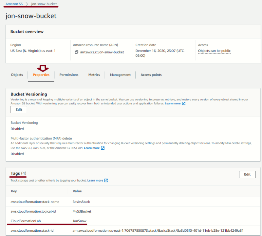Click the Bucket Versioning section heading
The width and height of the screenshot is (262, 236).
(x=29, y=94)
